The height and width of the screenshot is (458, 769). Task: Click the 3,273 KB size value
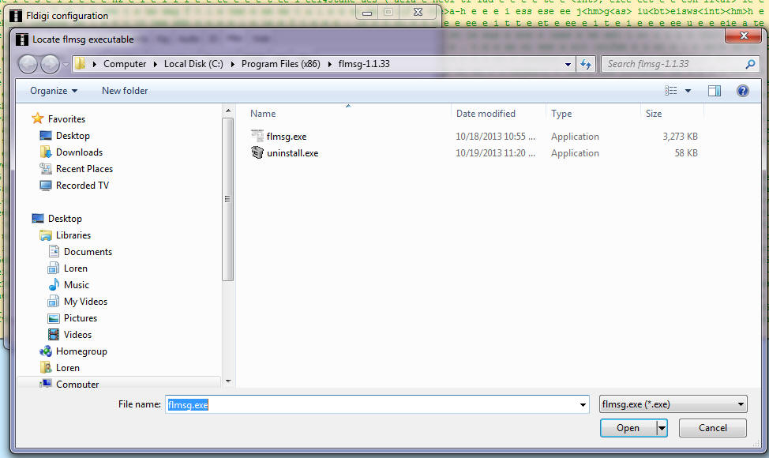(x=680, y=137)
